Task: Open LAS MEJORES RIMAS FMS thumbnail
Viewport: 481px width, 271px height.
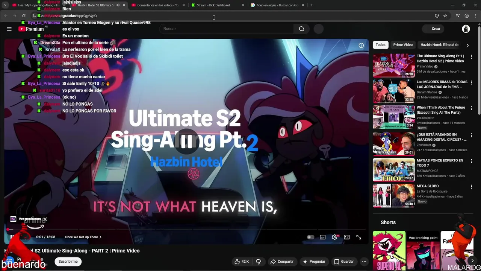Action: (393, 91)
